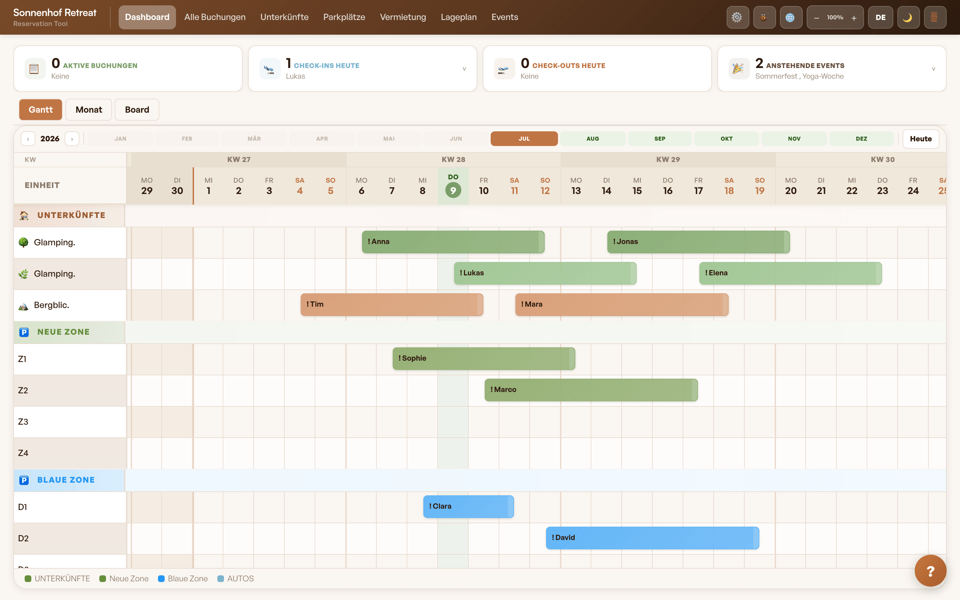Image resolution: width=960 pixels, height=600 pixels.
Task: Open the David booking on D2
Action: pos(653,538)
